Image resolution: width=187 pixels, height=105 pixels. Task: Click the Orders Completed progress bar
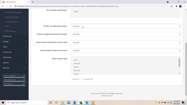tap(14, 77)
